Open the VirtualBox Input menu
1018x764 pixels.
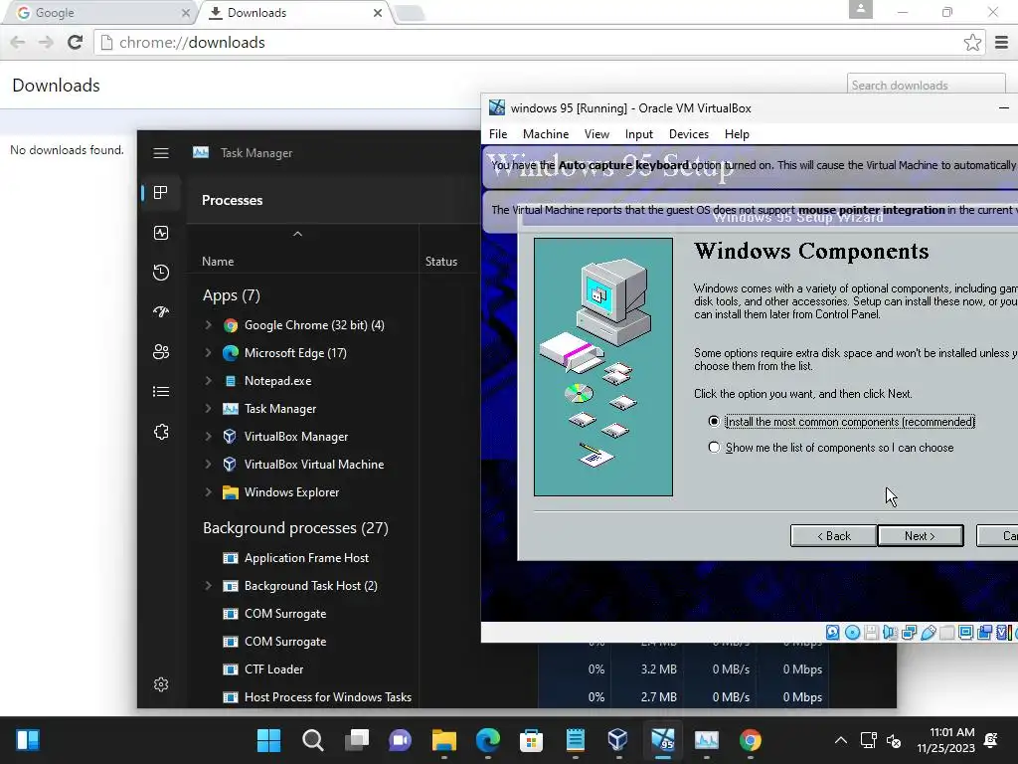coord(639,134)
